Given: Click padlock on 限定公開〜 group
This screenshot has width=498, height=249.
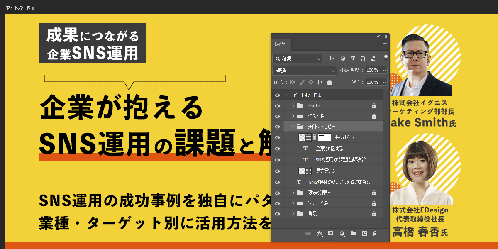Looking at the screenshot, I should coord(373,193).
